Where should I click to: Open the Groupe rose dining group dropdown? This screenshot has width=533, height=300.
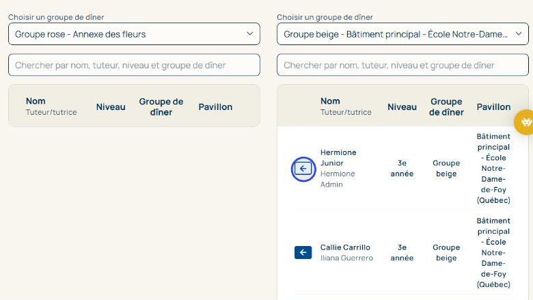pos(134,34)
